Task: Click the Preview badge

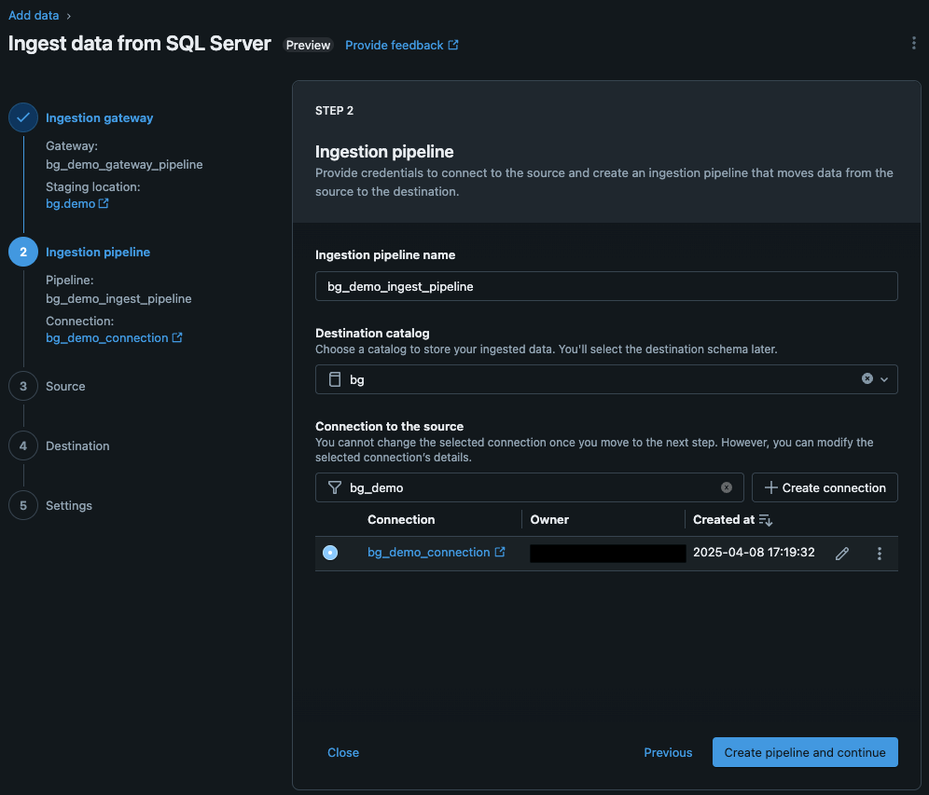Action: click(308, 45)
